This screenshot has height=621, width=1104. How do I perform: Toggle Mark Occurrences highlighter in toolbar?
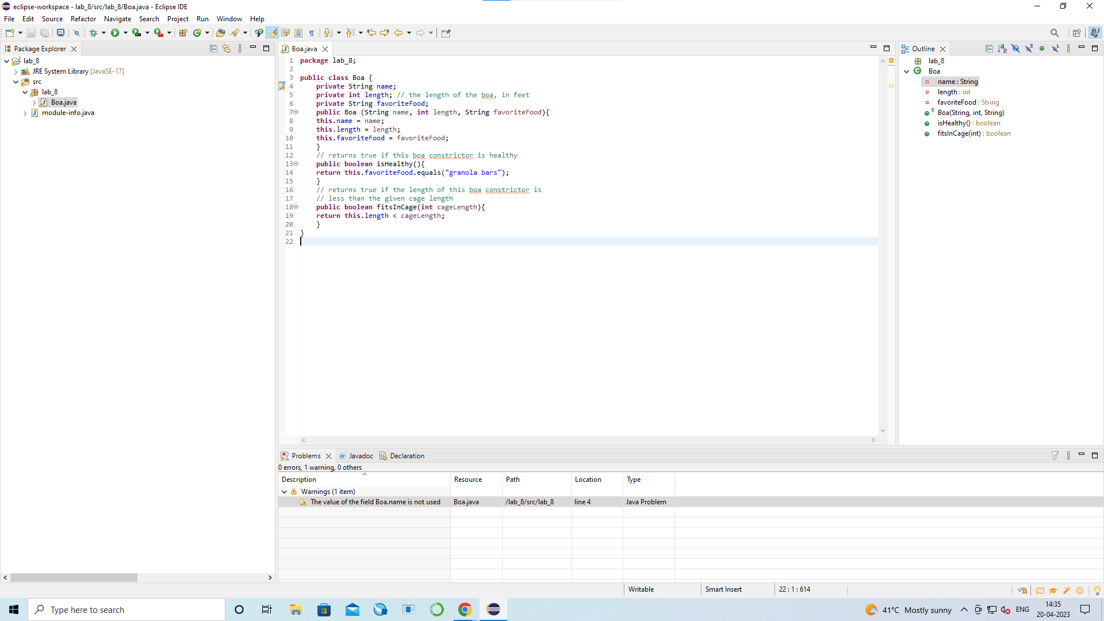[273, 33]
